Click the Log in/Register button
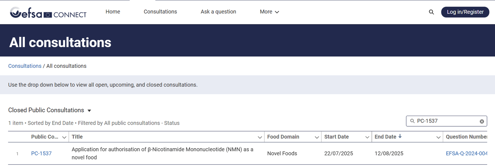The image size is (495, 166). (465, 12)
